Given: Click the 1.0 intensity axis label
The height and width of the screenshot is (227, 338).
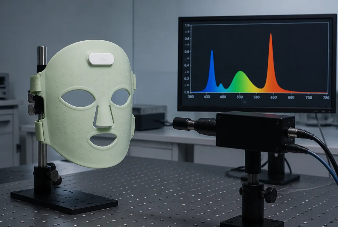Looking at the screenshot, I should pos(187,25).
